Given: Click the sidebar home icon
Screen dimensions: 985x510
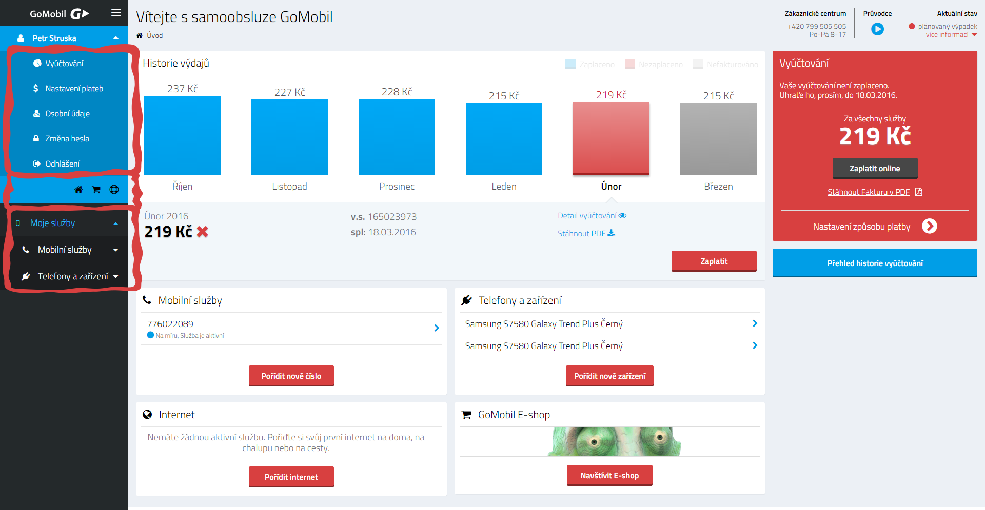Looking at the screenshot, I should point(78,190).
